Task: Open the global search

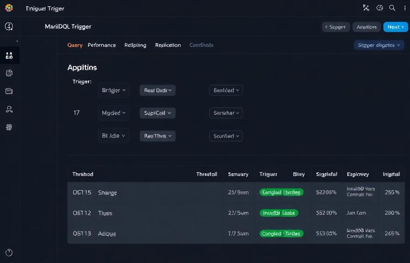Action: pos(392,8)
